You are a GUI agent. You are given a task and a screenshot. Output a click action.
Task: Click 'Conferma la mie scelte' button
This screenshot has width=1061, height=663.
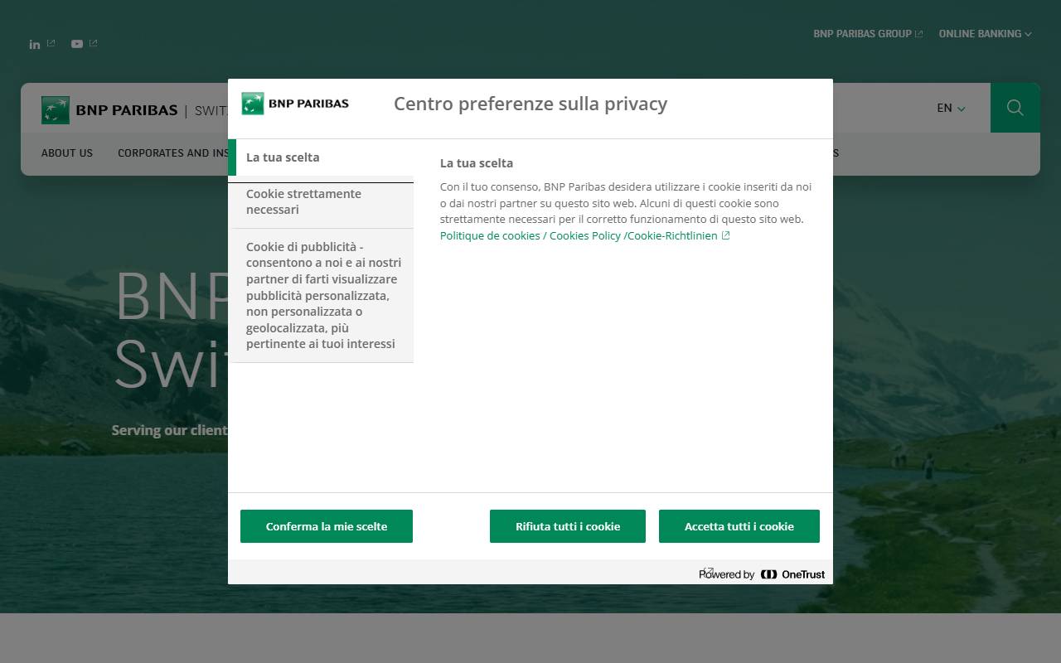(x=327, y=526)
